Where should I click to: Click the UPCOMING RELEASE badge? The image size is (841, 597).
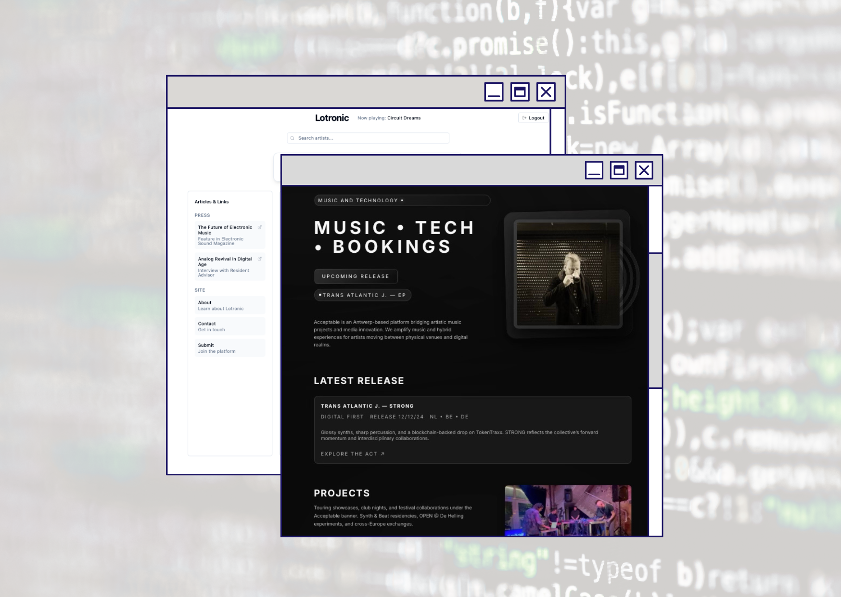356,276
